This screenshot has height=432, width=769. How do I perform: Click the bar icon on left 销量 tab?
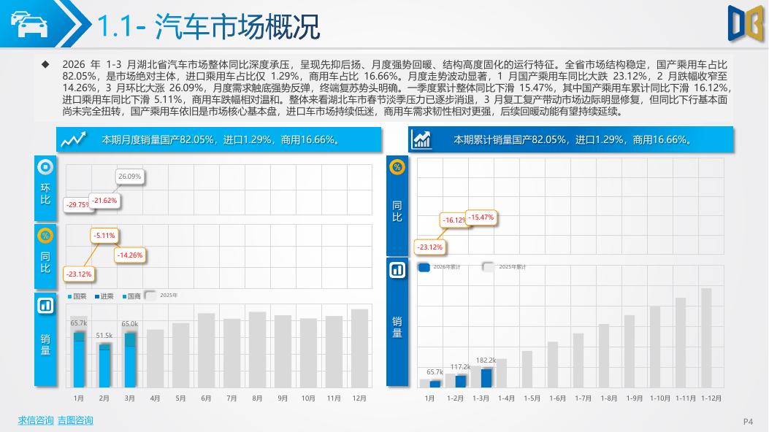pyautogui.click(x=45, y=306)
